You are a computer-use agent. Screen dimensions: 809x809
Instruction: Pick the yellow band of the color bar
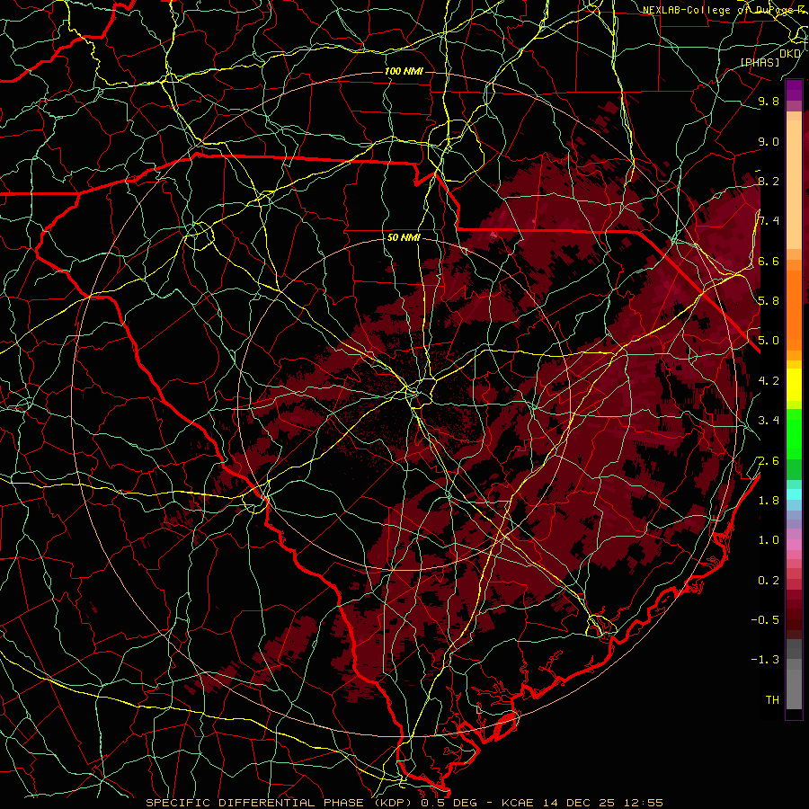pyautogui.click(x=794, y=385)
